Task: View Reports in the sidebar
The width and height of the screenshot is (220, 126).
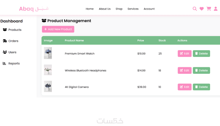Action: (x=11, y=64)
